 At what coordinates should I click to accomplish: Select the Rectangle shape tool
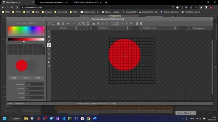click(49, 54)
